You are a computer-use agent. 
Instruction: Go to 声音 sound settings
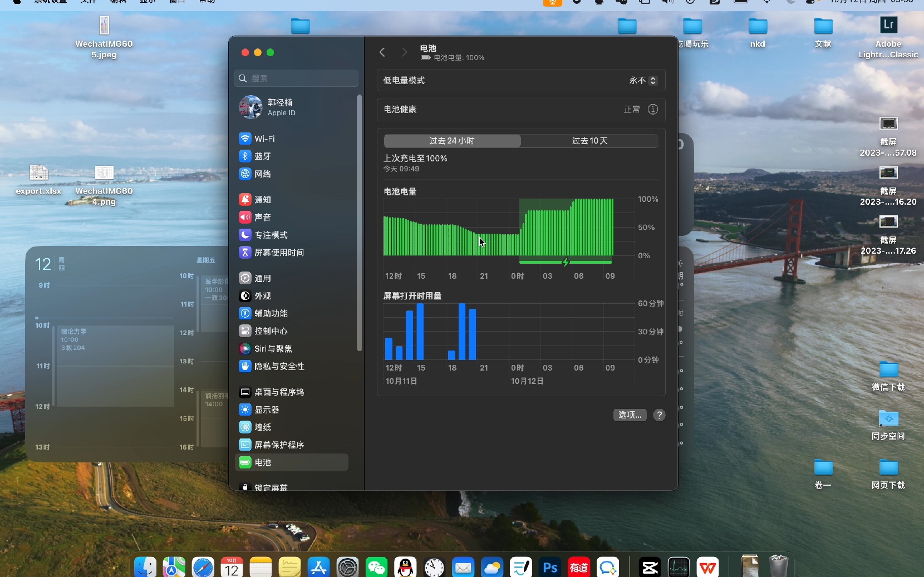tap(292, 218)
